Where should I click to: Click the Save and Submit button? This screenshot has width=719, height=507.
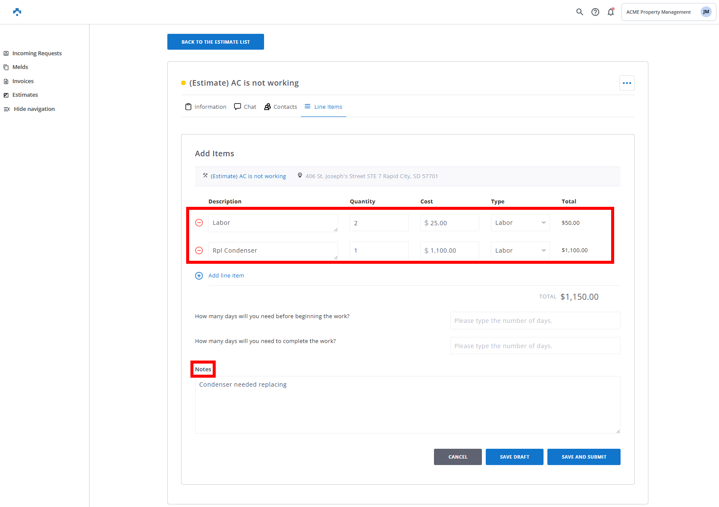coord(584,457)
